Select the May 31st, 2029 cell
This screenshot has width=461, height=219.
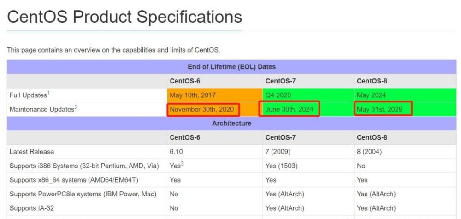click(383, 110)
